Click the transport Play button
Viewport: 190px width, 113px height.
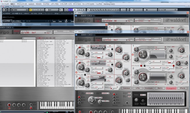pos(79,10)
